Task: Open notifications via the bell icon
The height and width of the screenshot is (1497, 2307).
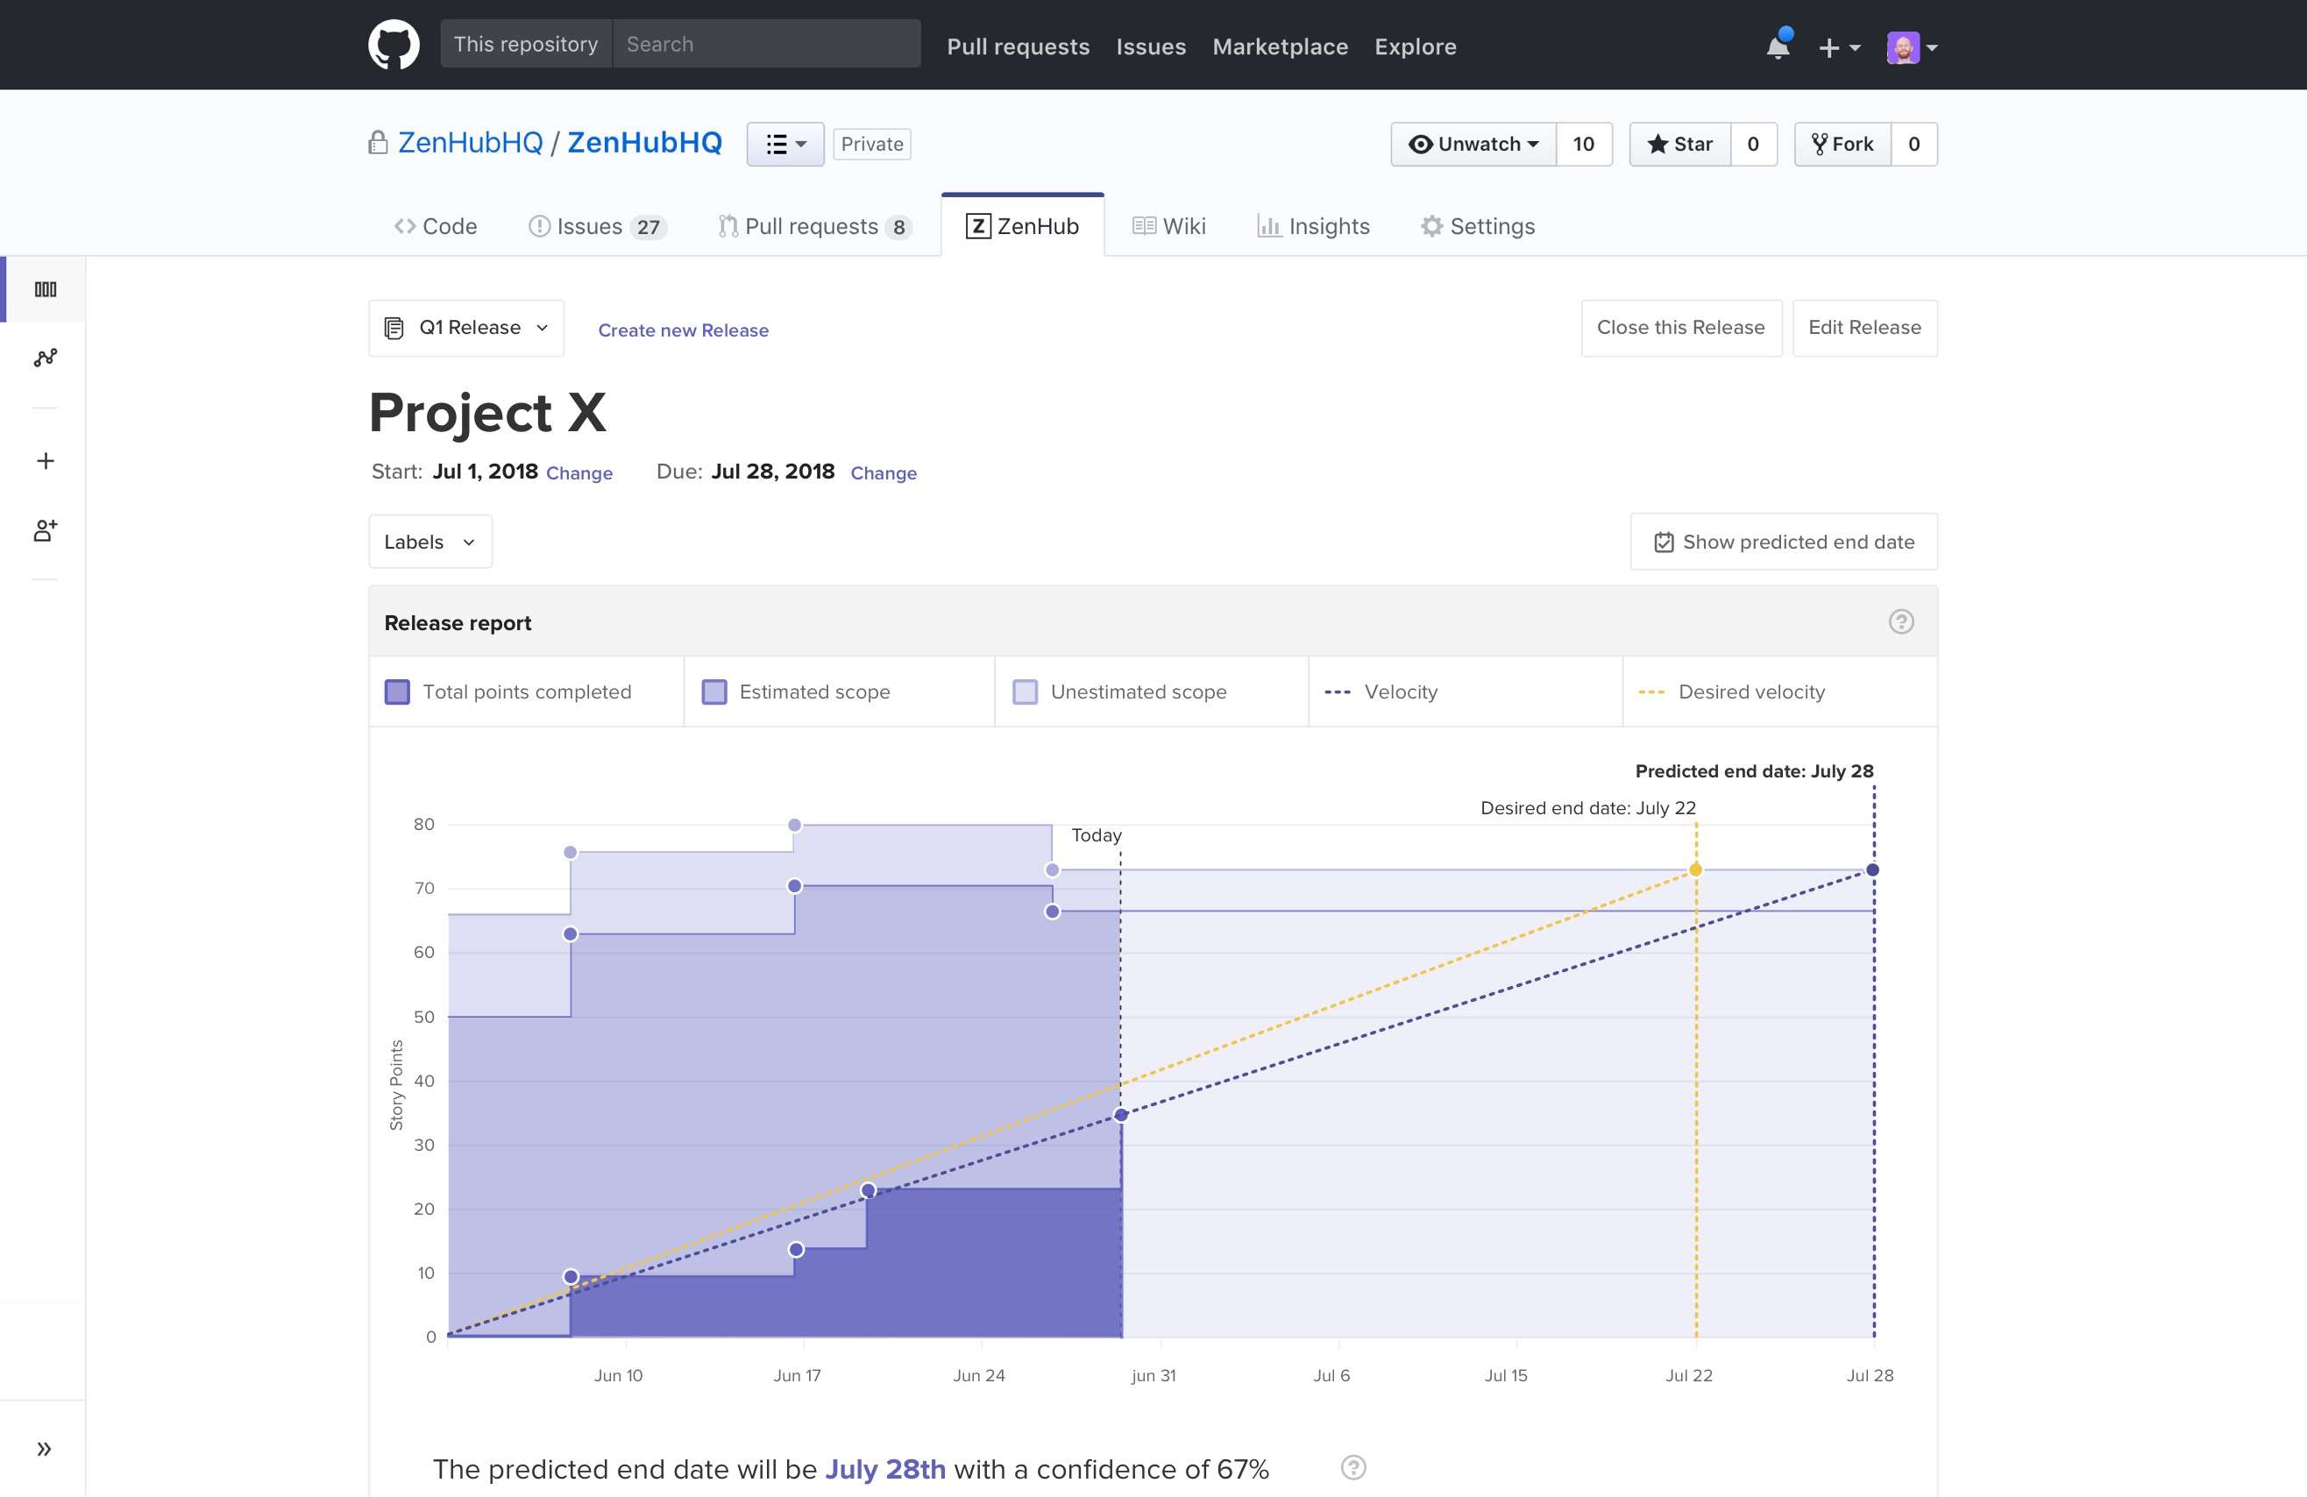Action: click(x=1778, y=46)
